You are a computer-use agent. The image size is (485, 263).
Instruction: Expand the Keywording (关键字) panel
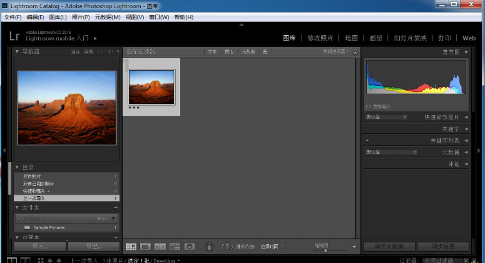[466, 129]
